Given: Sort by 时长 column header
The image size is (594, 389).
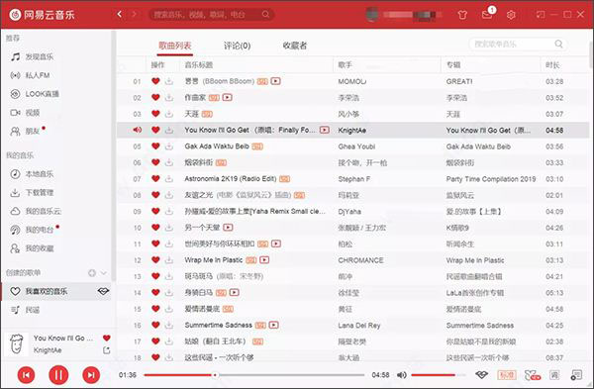Looking at the screenshot, I should (x=552, y=65).
